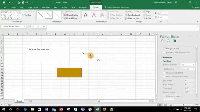
Task: Switch to Normal view in status bar
Action: click(x=160, y=105)
